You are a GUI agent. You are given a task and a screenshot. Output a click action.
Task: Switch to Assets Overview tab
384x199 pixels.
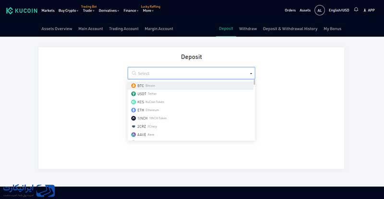(57, 29)
